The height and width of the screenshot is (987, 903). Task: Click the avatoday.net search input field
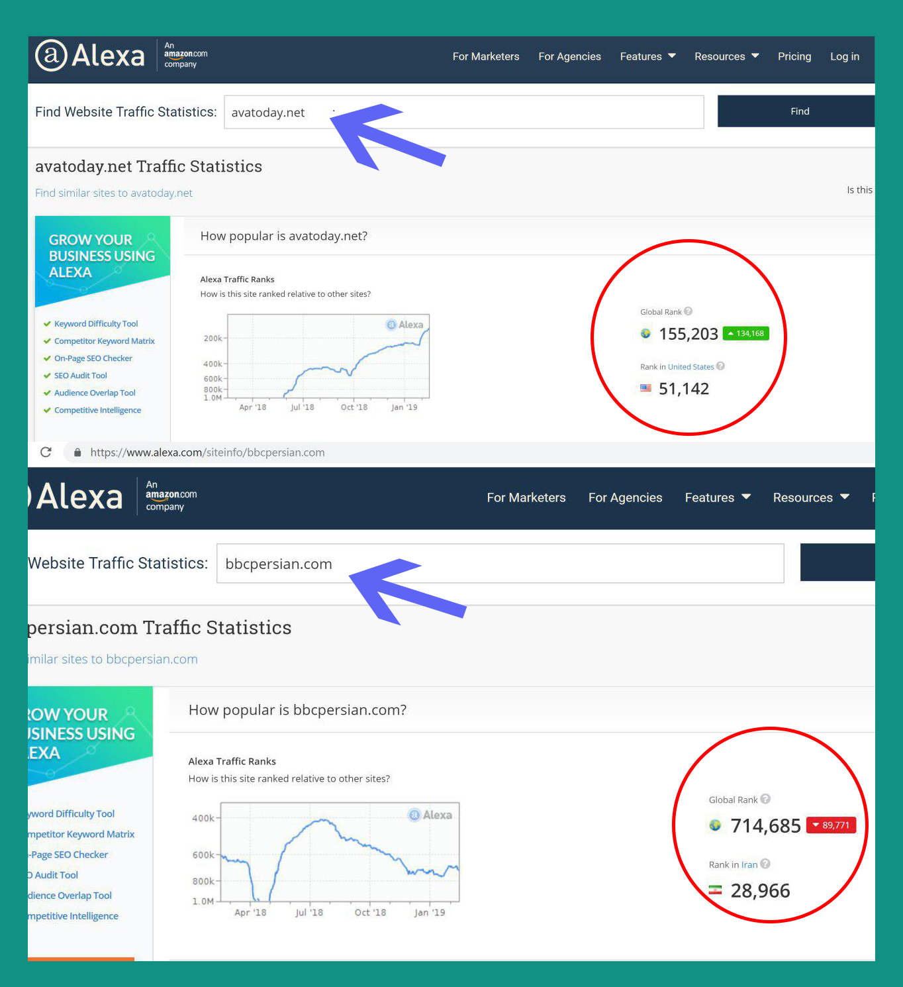(463, 112)
